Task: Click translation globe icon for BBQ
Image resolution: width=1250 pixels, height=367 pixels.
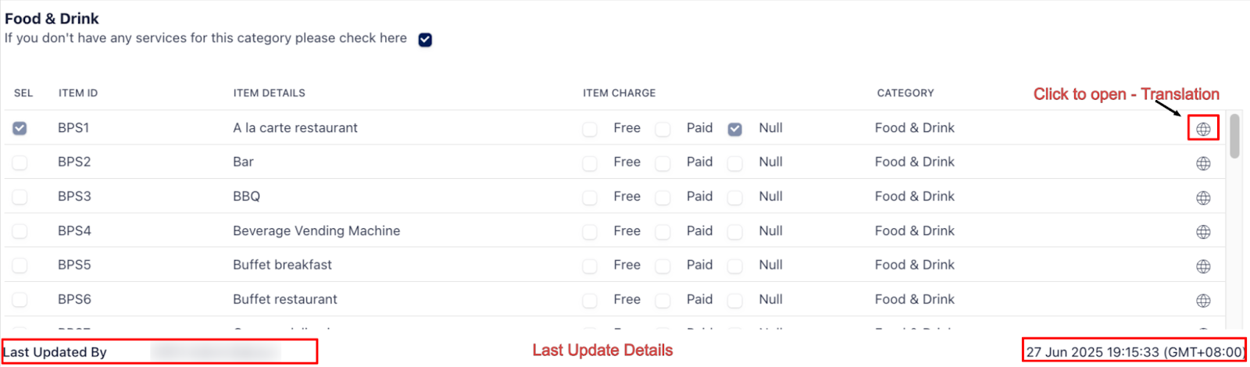Action: tap(1203, 198)
